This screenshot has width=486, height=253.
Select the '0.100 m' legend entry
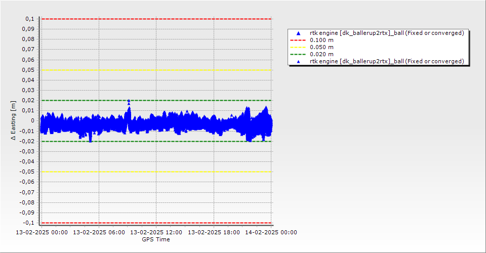(x=322, y=40)
